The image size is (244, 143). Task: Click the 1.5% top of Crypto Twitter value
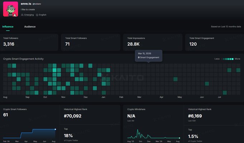[193, 137]
